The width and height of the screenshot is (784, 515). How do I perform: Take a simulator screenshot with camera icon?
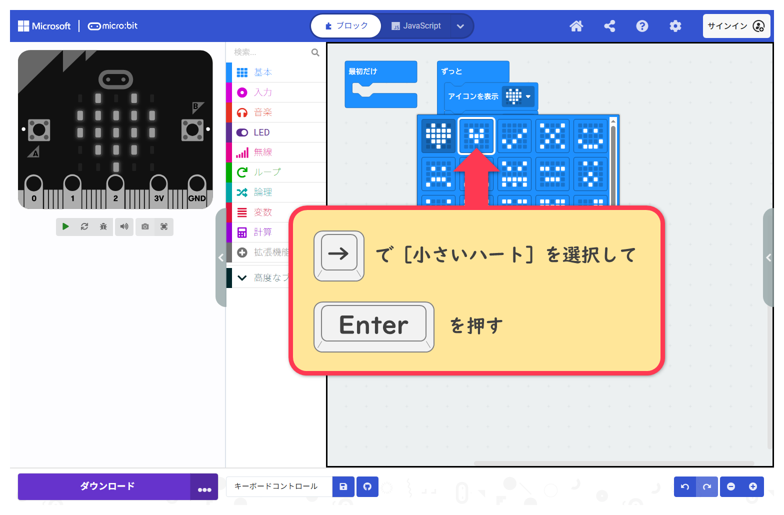[x=145, y=226]
